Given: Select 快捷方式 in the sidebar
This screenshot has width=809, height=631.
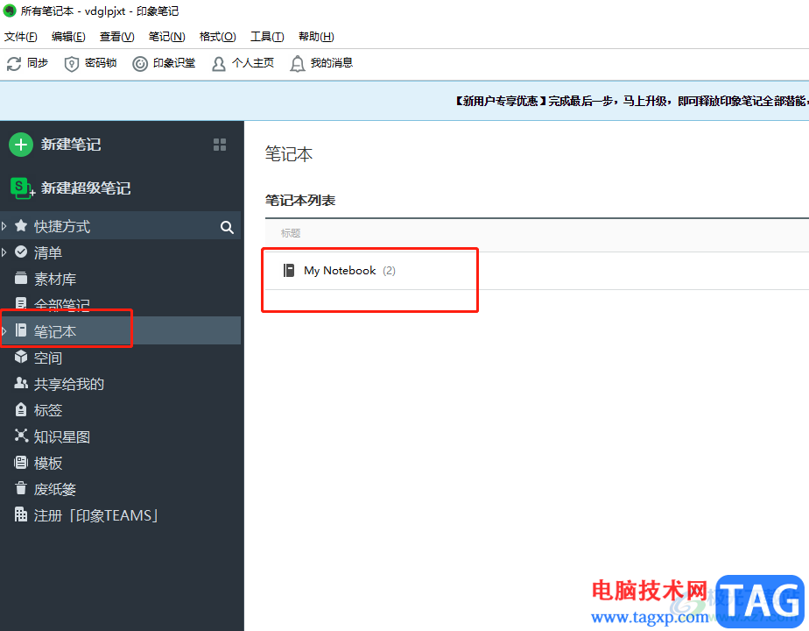Looking at the screenshot, I should (120, 226).
